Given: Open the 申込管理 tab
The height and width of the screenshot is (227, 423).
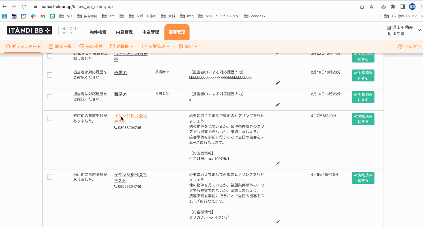Looking at the screenshot, I should pos(151,32).
